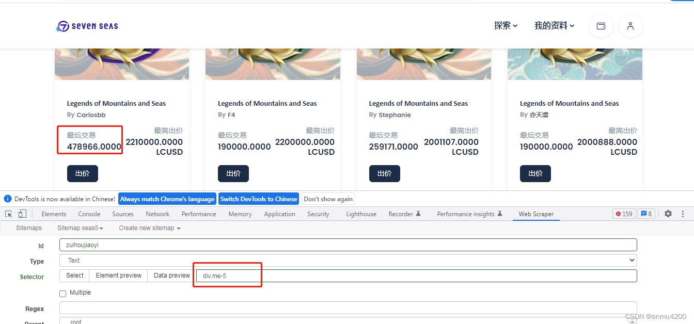Click the info icon in DevTools notice
This screenshot has width=694, height=324.
(8, 199)
